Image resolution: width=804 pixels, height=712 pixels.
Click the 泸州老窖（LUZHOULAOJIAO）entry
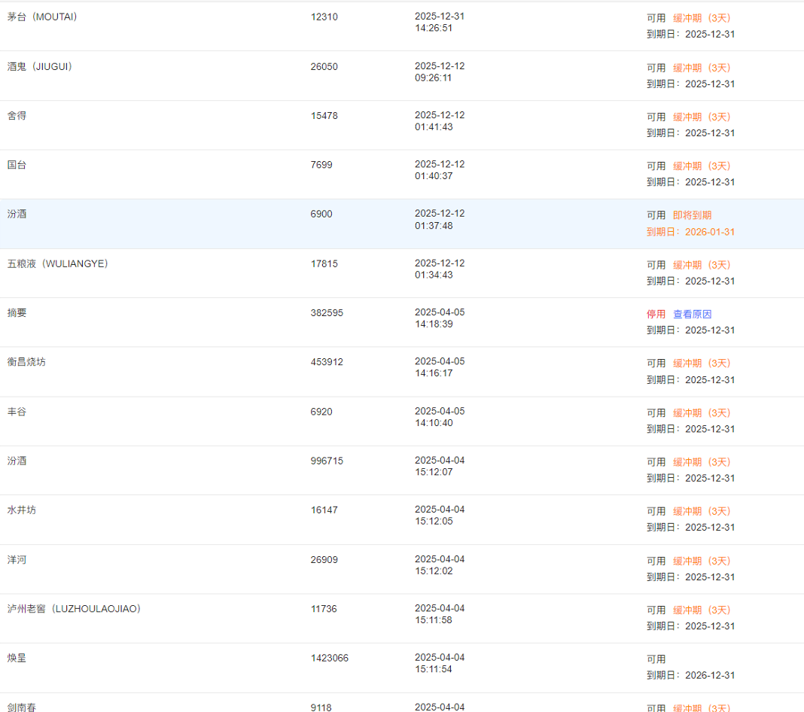(x=74, y=608)
